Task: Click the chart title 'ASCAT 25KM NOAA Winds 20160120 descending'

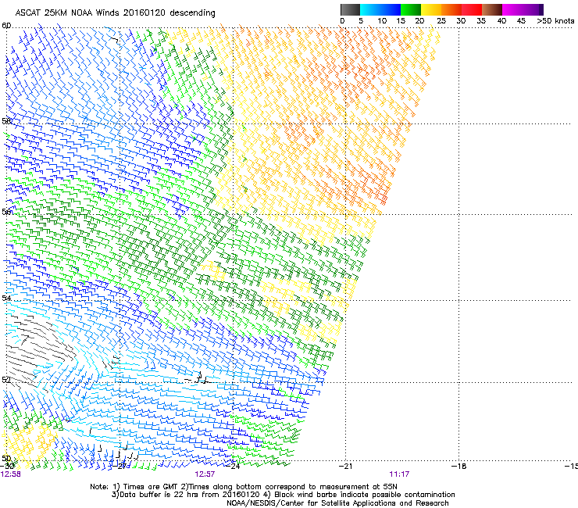Action: click(x=115, y=13)
